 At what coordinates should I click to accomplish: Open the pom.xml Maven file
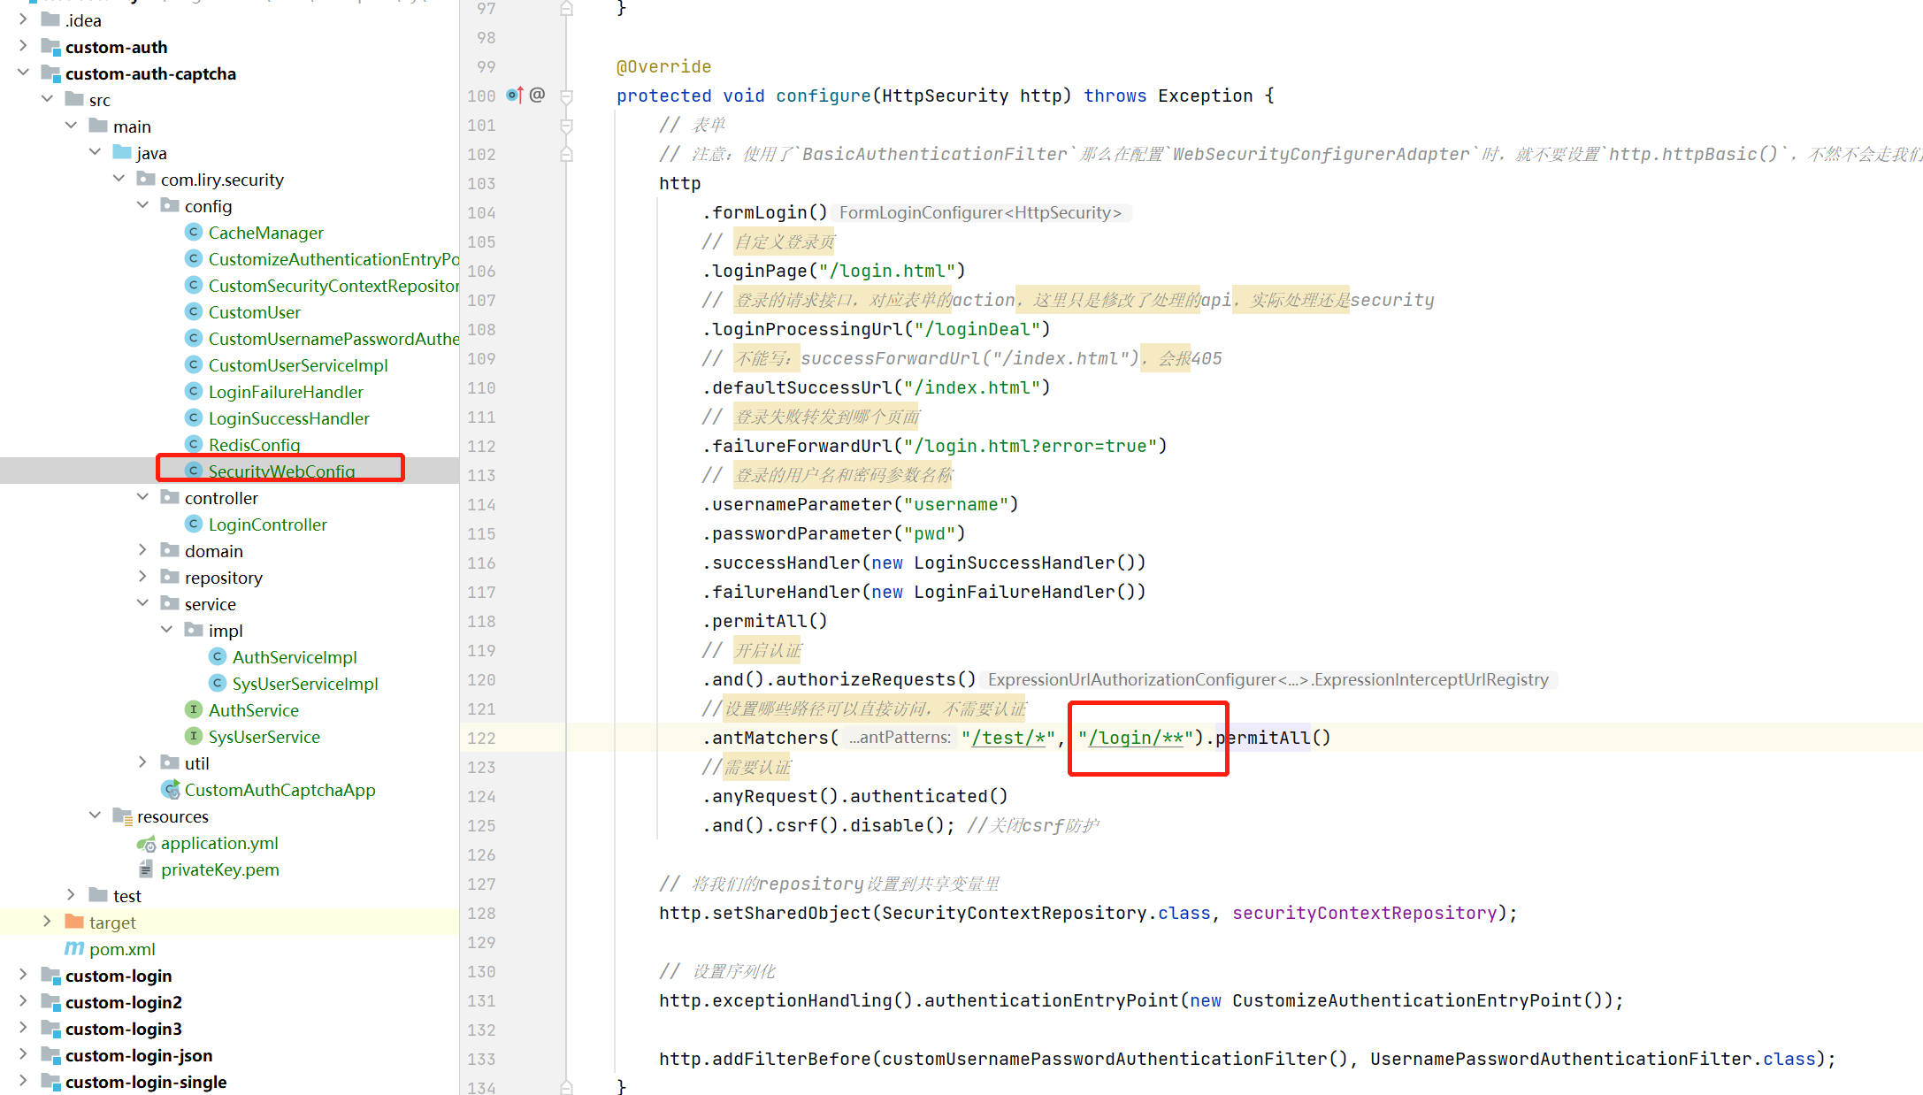tap(121, 949)
